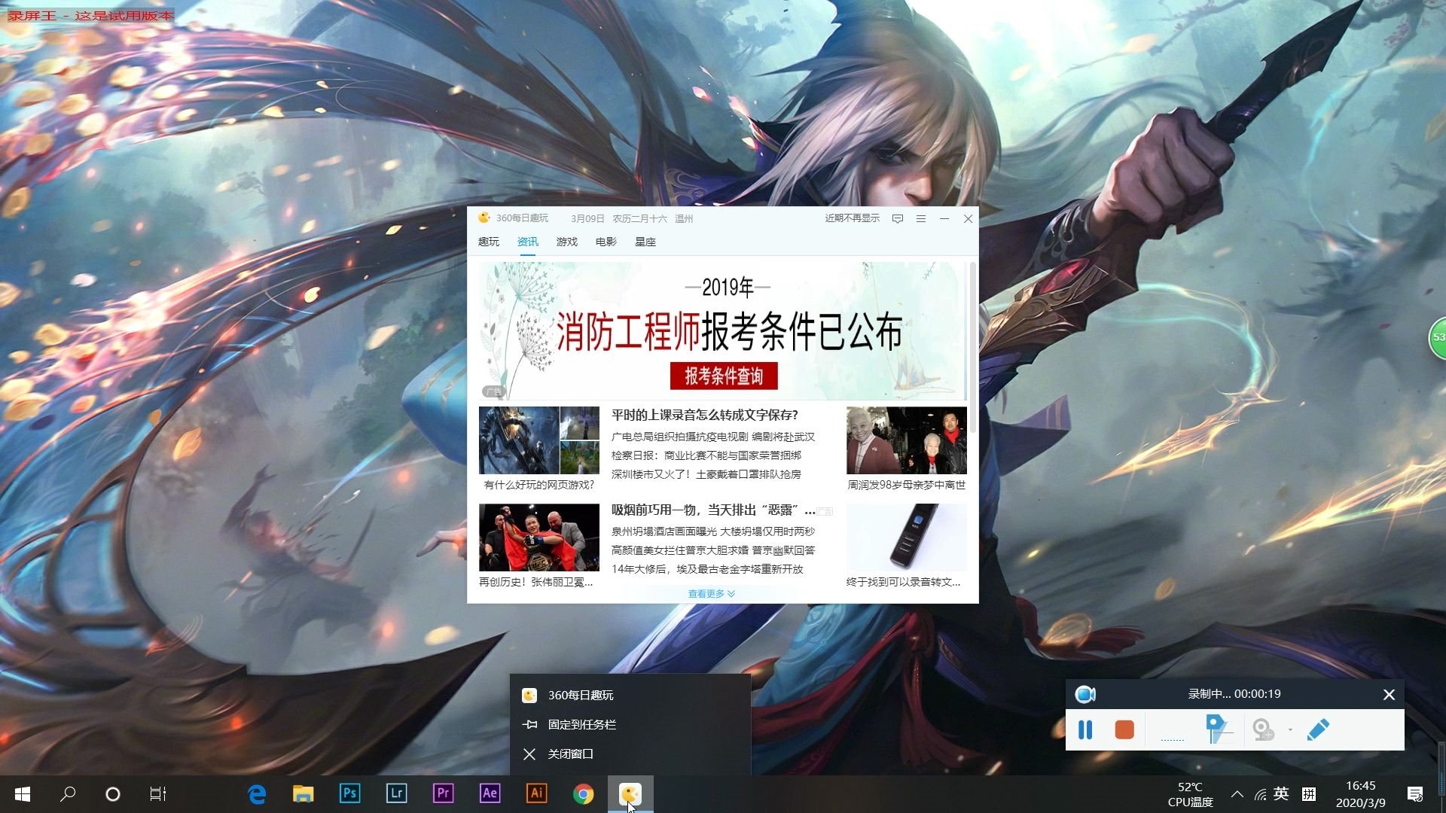This screenshot has height=813, width=1446.
Task: Click the 360每日趣玩 taskbar icon
Action: [630, 794]
